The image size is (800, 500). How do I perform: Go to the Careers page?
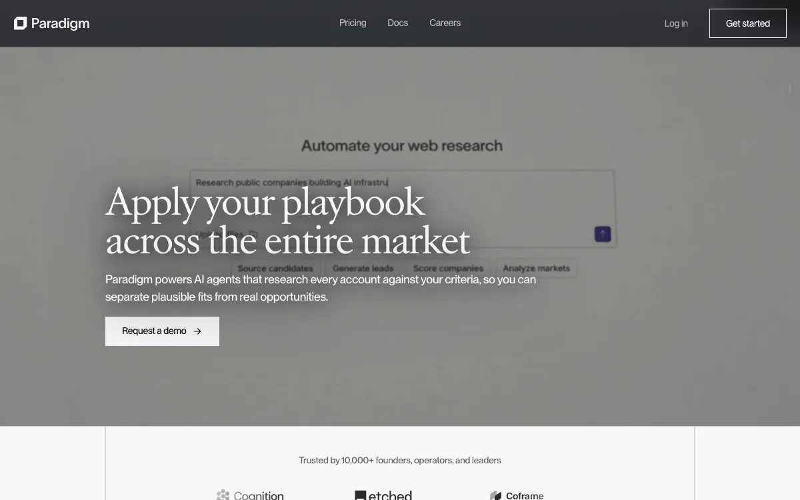[x=445, y=23]
